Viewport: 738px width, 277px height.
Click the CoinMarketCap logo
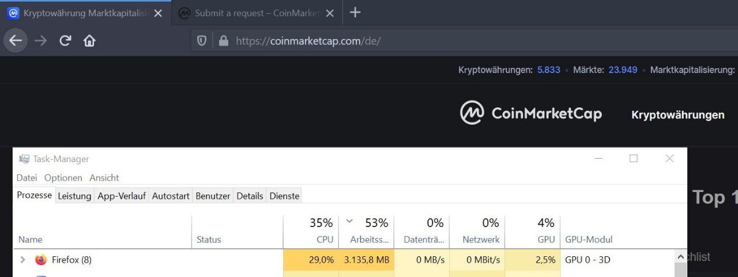coord(530,113)
